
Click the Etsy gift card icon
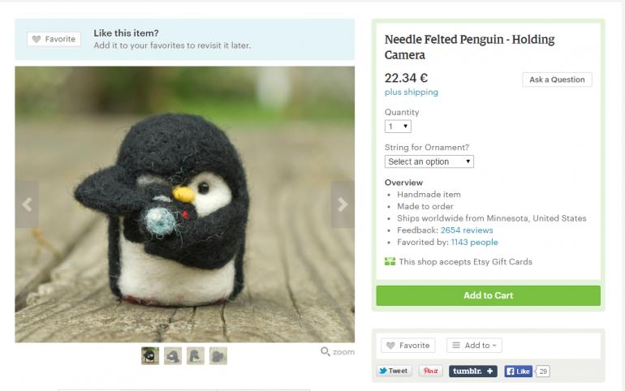click(x=390, y=261)
